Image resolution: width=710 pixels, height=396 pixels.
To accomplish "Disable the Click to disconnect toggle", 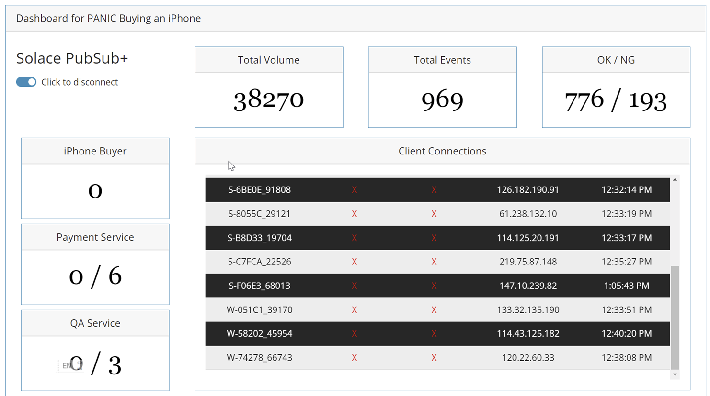I will pyautogui.click(x=26, y=82).
